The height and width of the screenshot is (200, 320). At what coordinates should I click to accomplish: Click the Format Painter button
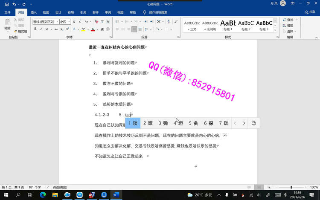coord(21,31)
